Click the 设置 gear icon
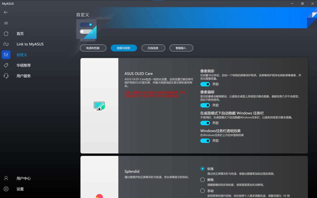Screen dimensions: 317x198 click(x=6, y=189)
